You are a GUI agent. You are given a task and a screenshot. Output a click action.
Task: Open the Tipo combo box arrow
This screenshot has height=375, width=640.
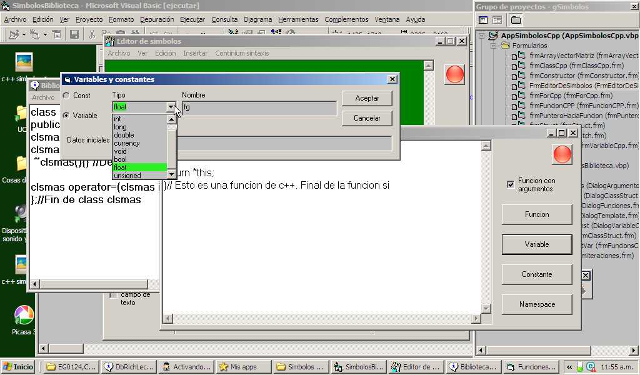pos(171,107)
